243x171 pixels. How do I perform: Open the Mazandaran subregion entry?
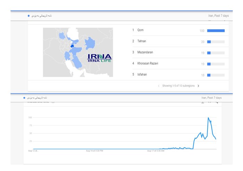[145, 53]
